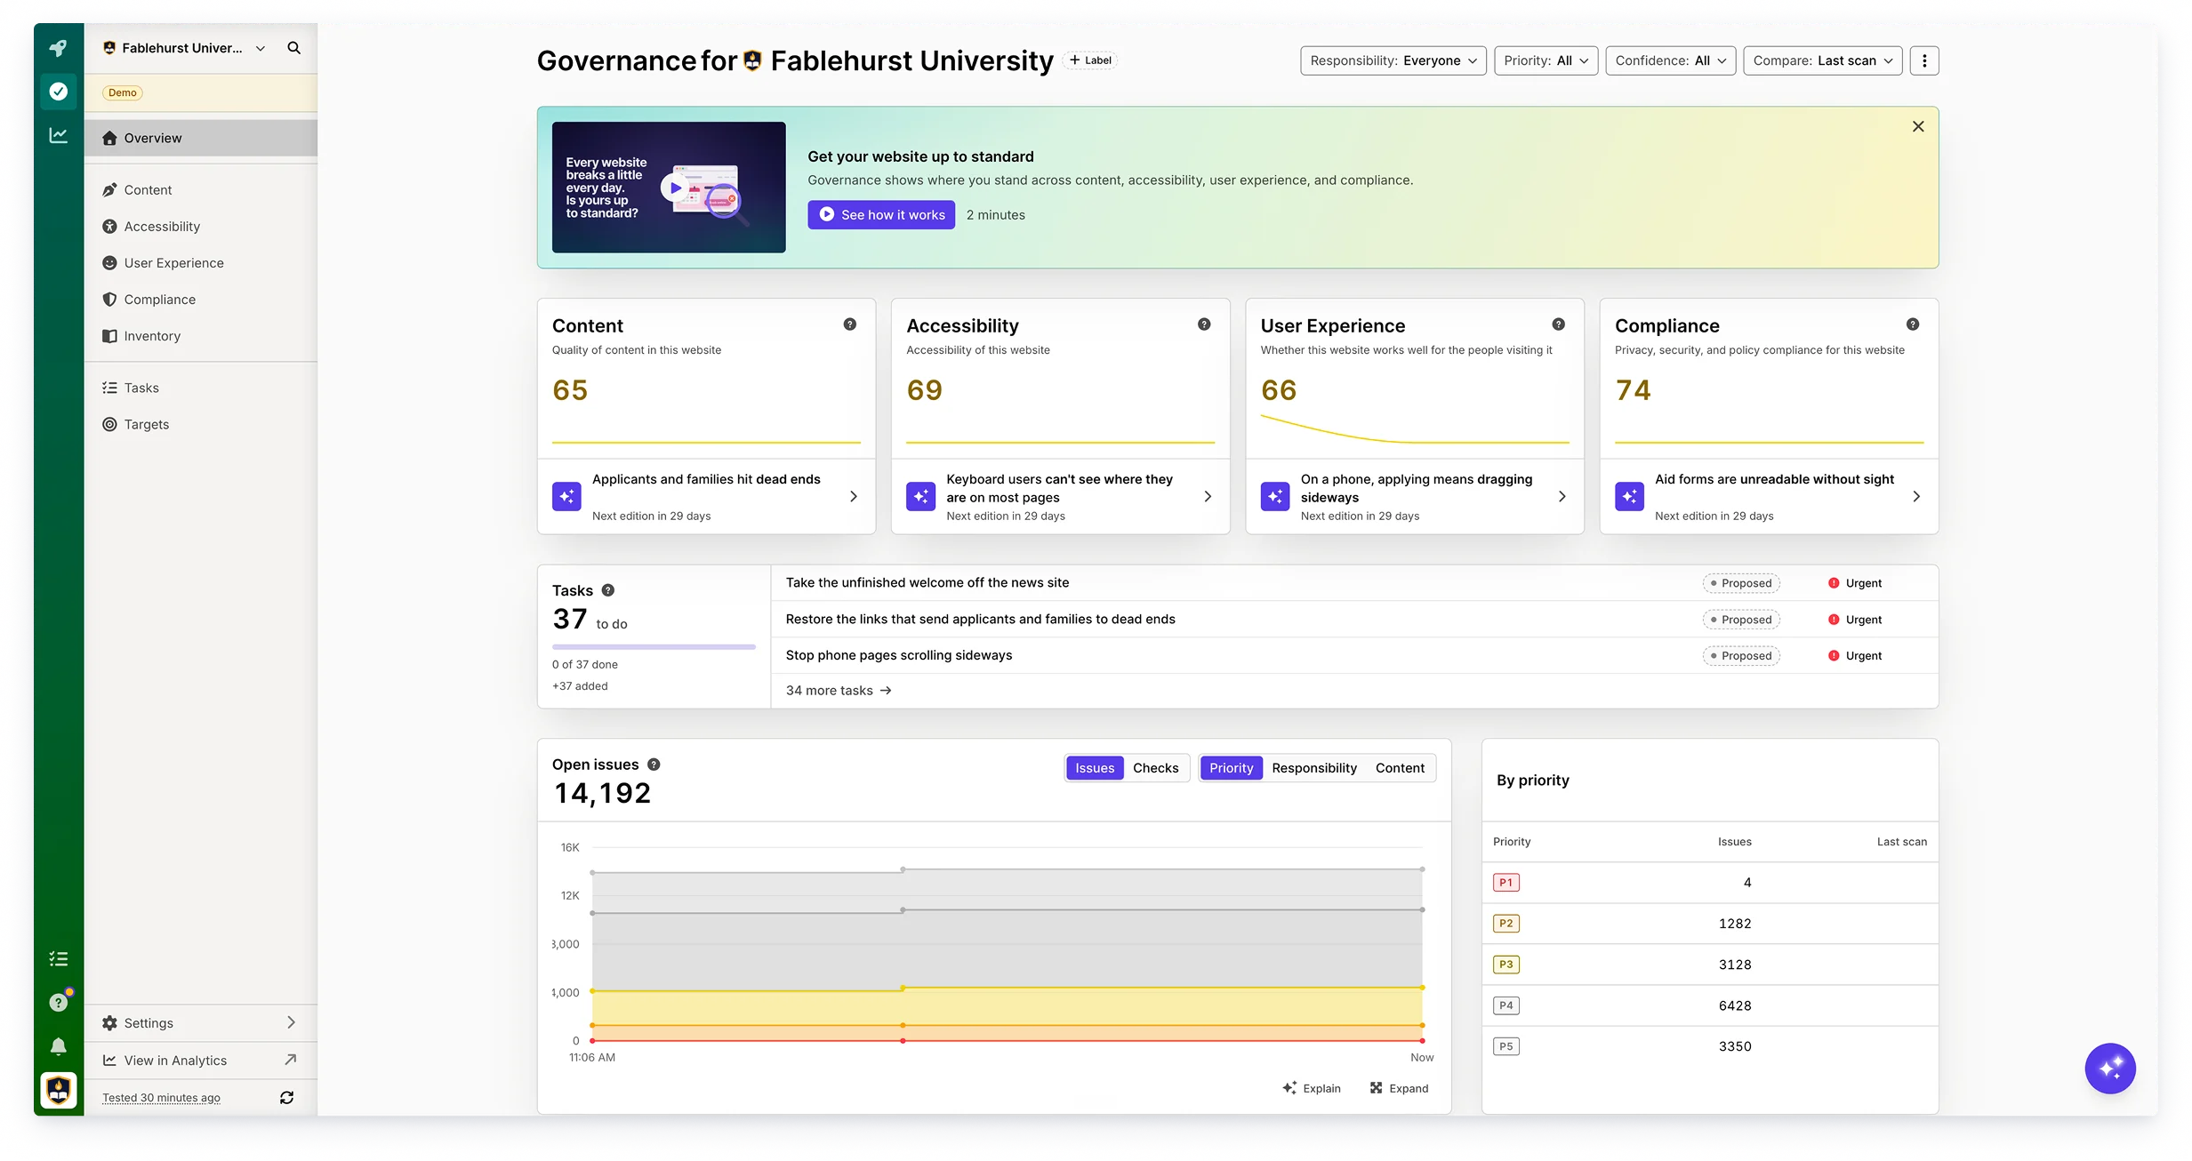Click the rocket icon in left rail
Image resolution: width=2192 pixels, height=1161 pixels.
[x=58, y=48]
